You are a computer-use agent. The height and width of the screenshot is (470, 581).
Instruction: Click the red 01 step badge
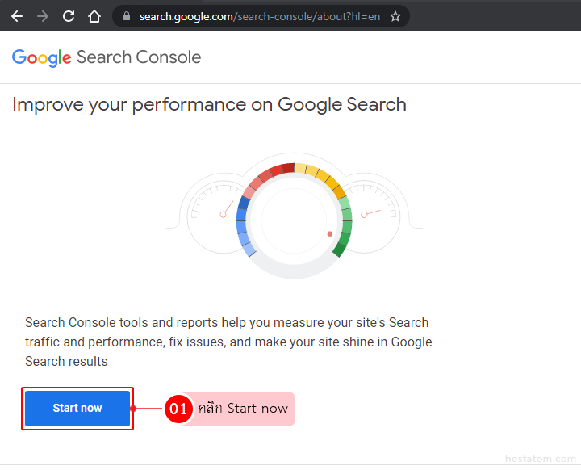[178, 409]
